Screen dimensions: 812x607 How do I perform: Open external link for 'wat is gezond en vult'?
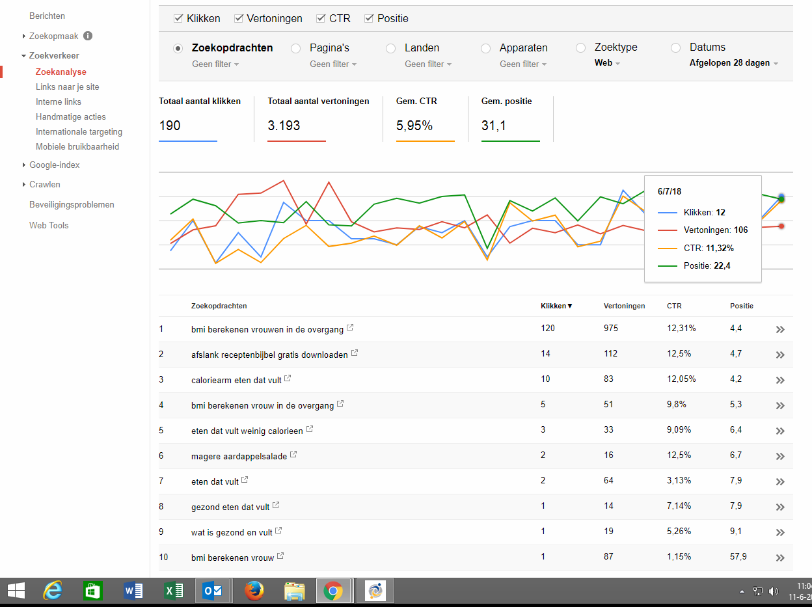click(x=279, y=531)
